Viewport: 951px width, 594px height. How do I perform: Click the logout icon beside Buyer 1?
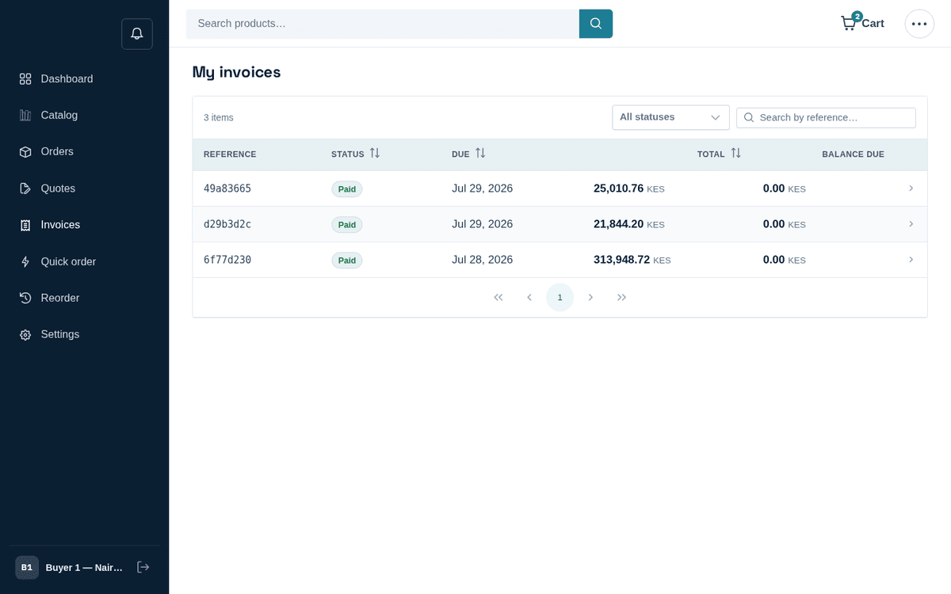[x=143, y=567]
